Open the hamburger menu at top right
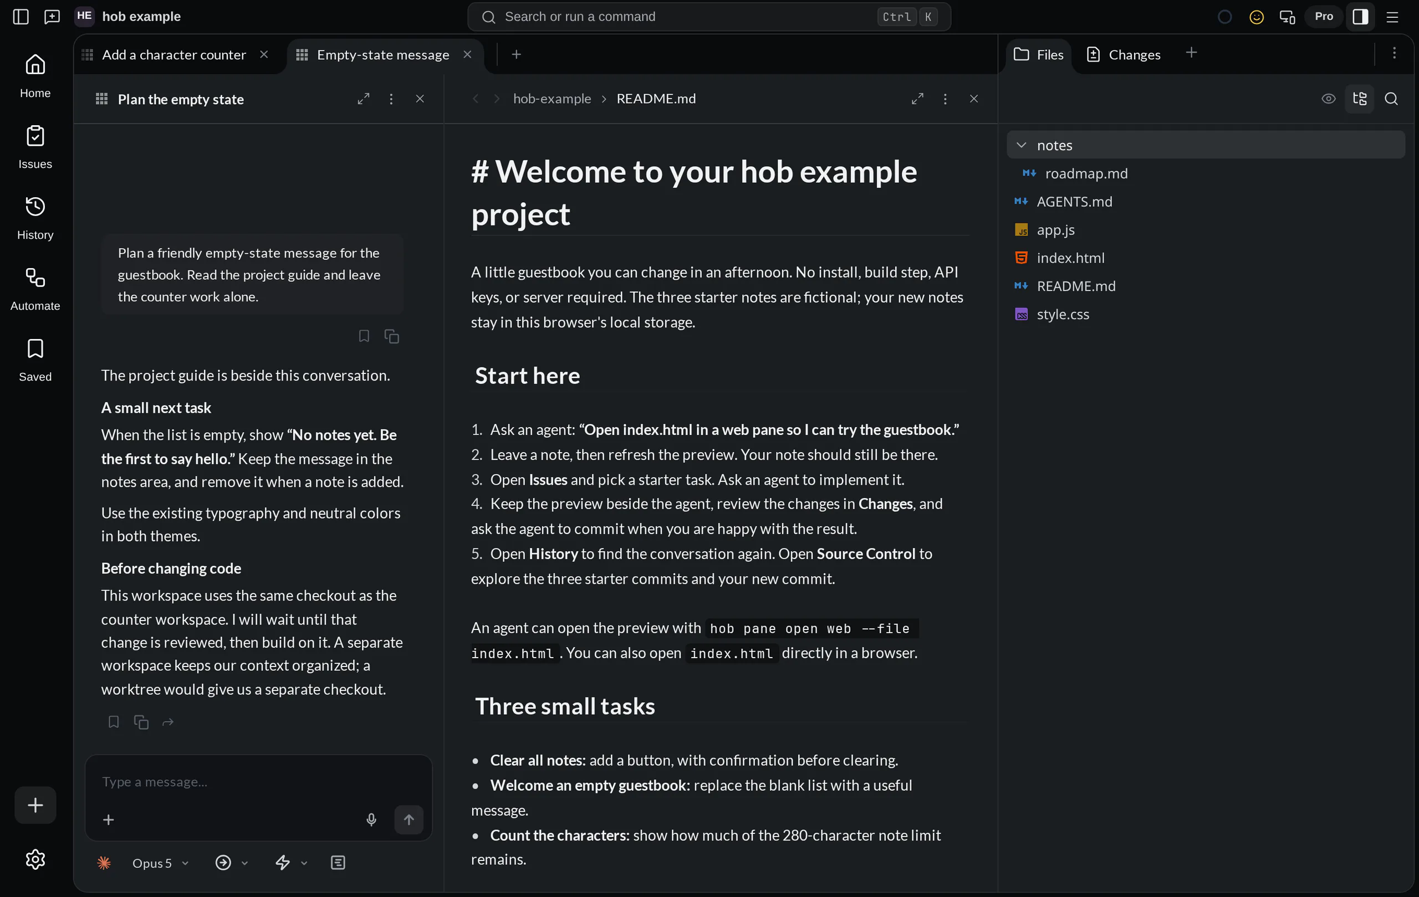Viewport: 1419px width, 897px height. click(1392, 17)
